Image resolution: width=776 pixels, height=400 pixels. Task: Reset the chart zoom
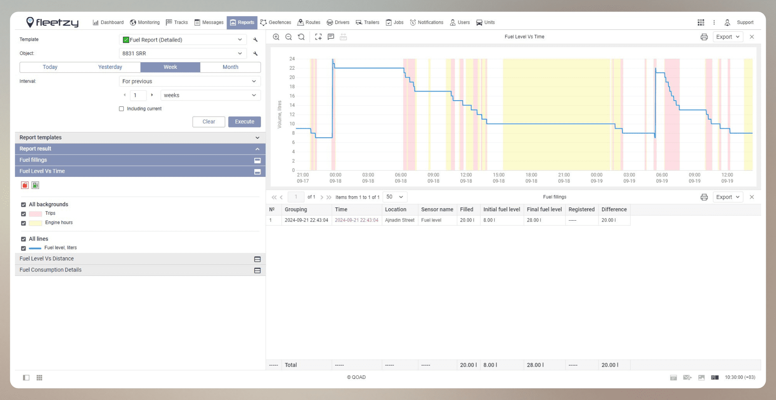coord(301,37)
